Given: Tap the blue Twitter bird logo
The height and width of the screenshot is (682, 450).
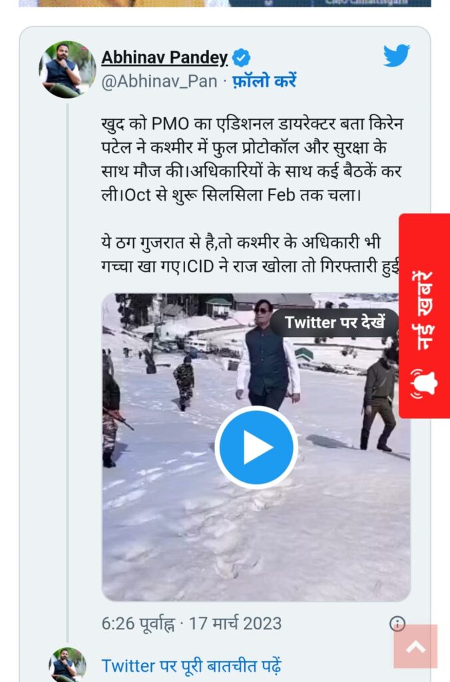Looking at the screenshot, I should [x=397, y=55].
